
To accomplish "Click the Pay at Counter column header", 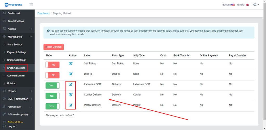I will (x=237, y=55).
